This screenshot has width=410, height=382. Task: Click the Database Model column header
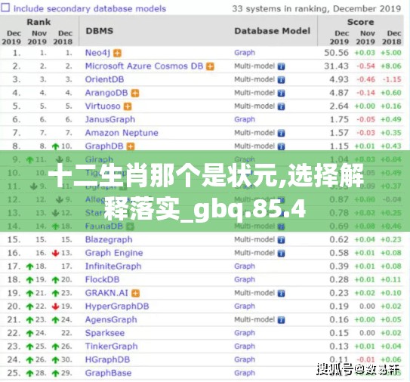pyautogui.click(x=272, y=31)
